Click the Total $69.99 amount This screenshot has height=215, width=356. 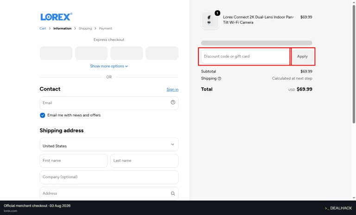pos(305,89)
